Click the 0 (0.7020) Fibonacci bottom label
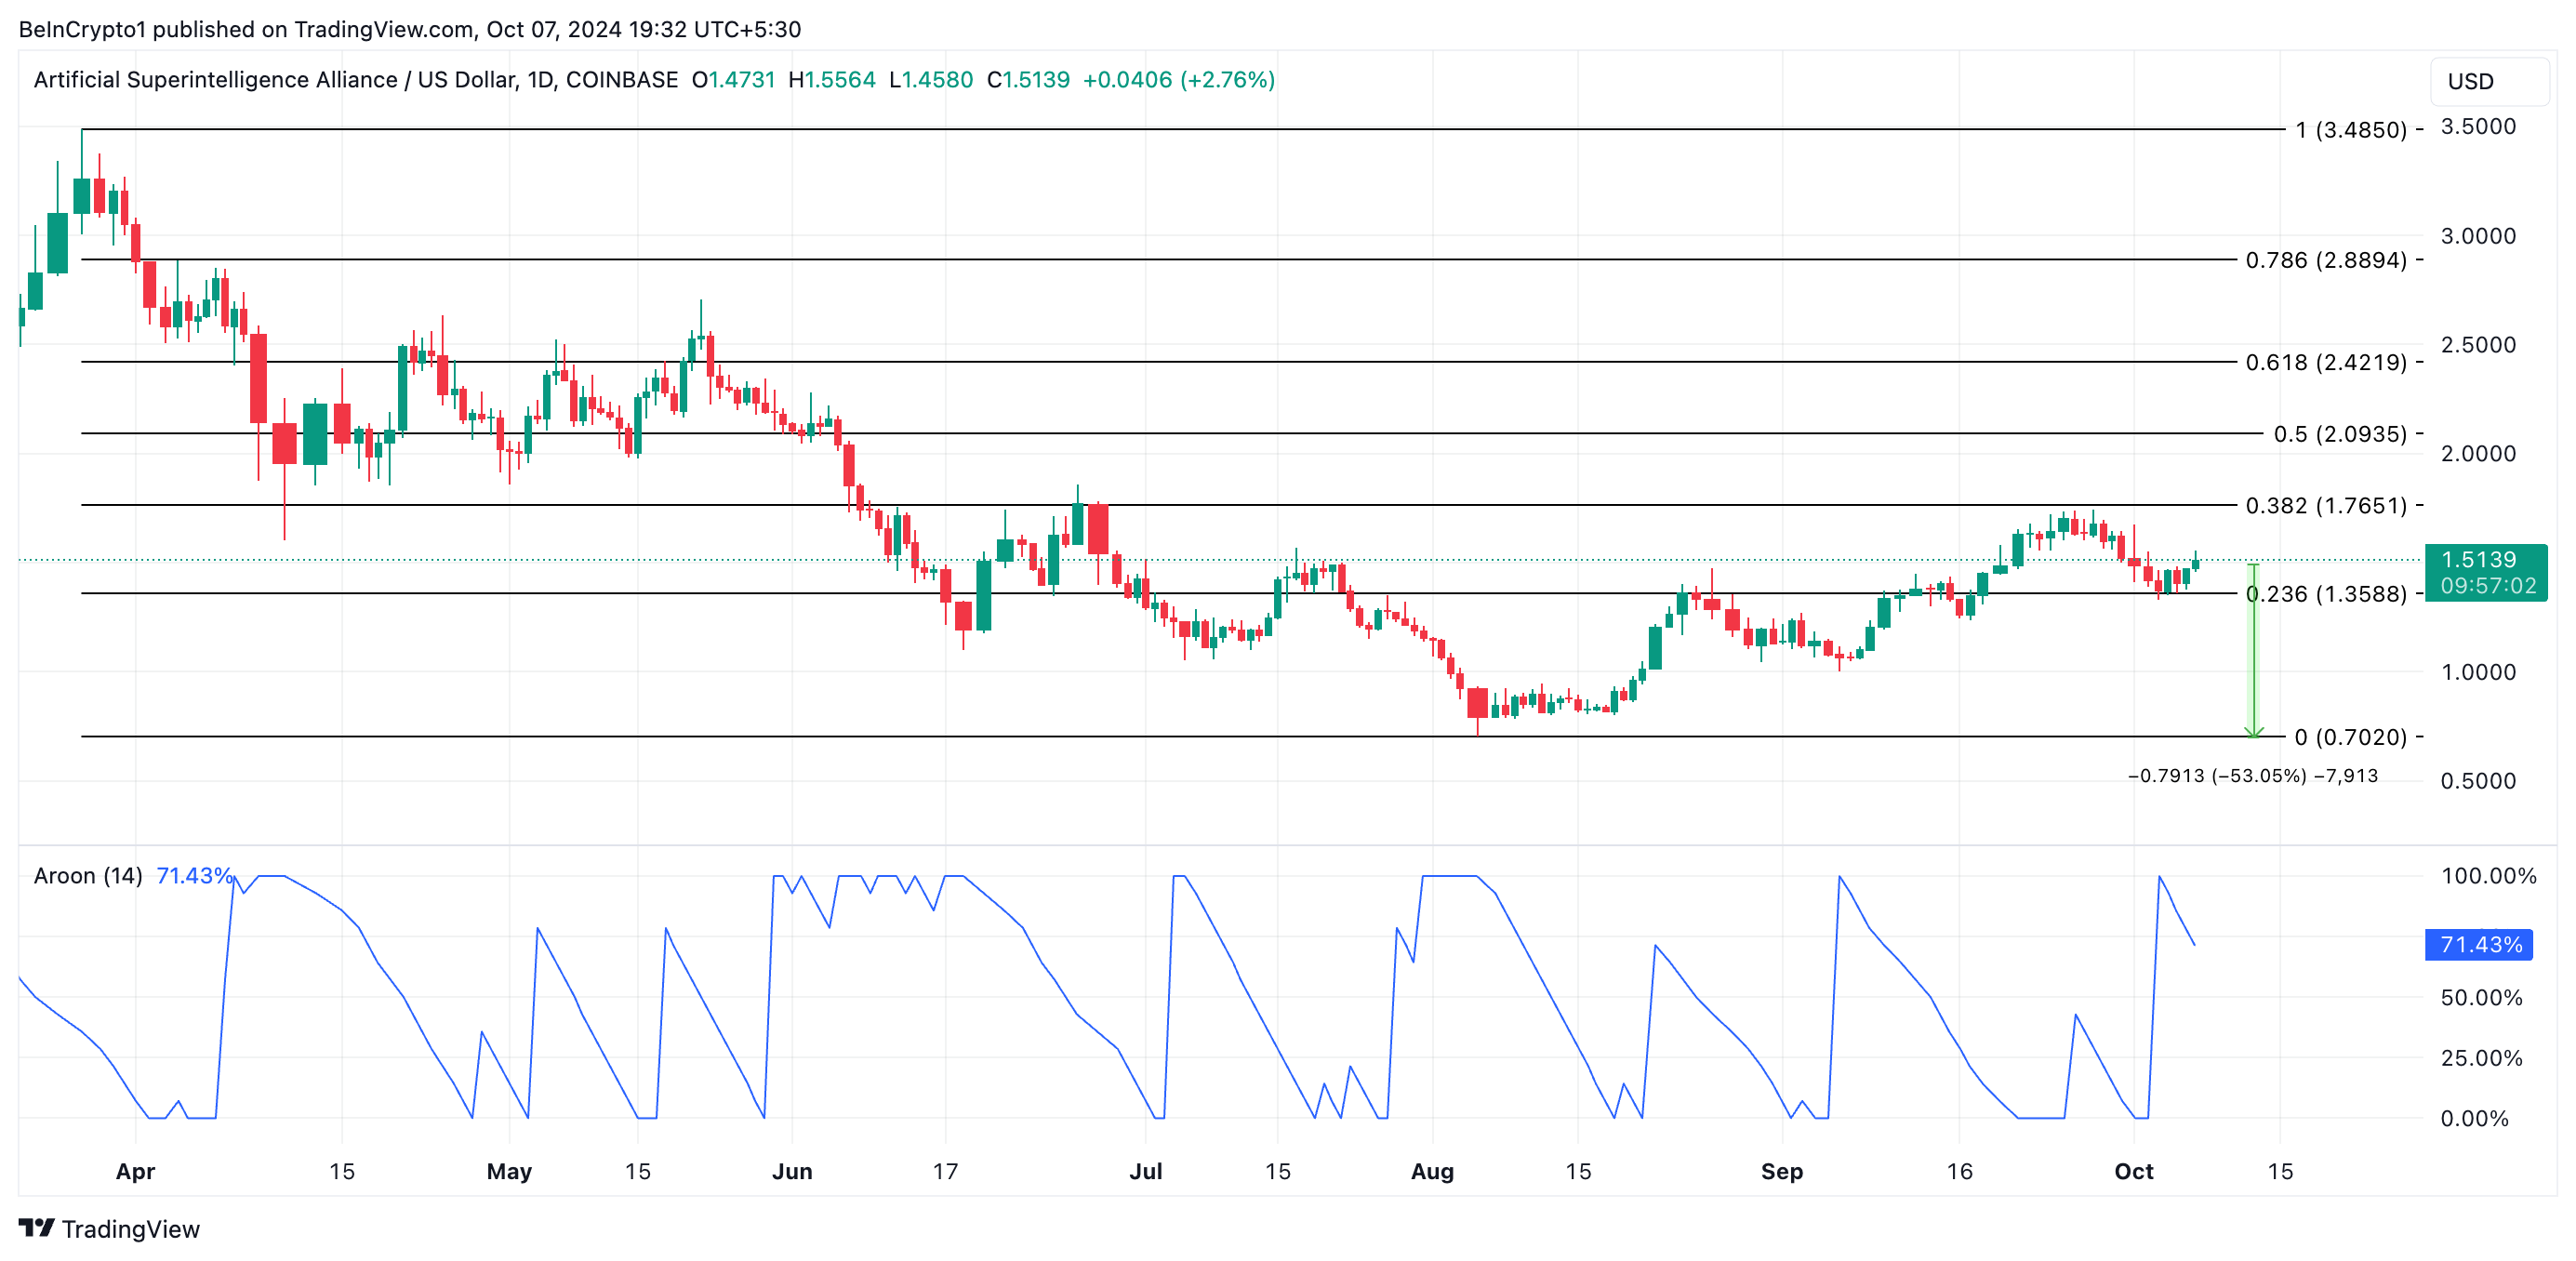The width and height of the screenshot is (2576, 1261). (x=2350, y=737)
